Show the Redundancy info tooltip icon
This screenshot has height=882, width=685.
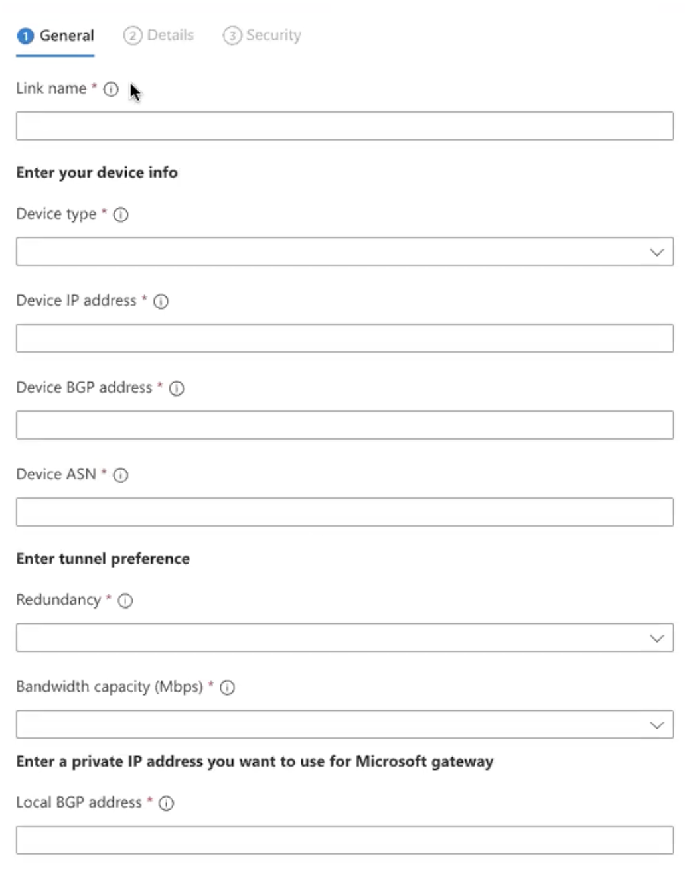125,601
